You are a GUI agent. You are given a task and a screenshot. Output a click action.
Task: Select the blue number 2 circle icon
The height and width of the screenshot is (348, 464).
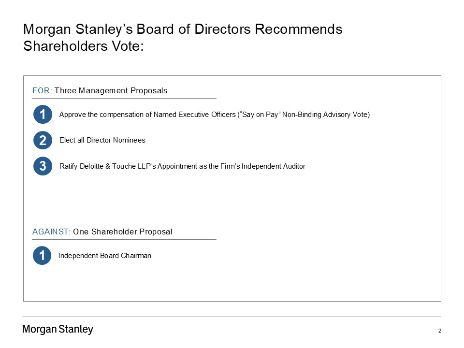tap(43, 141)
